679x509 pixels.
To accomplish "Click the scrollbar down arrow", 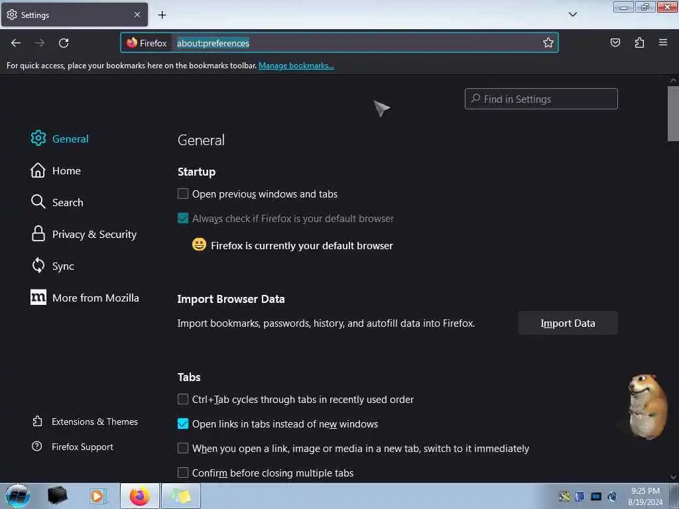I will pyautogui.click(x=673, y=477).
